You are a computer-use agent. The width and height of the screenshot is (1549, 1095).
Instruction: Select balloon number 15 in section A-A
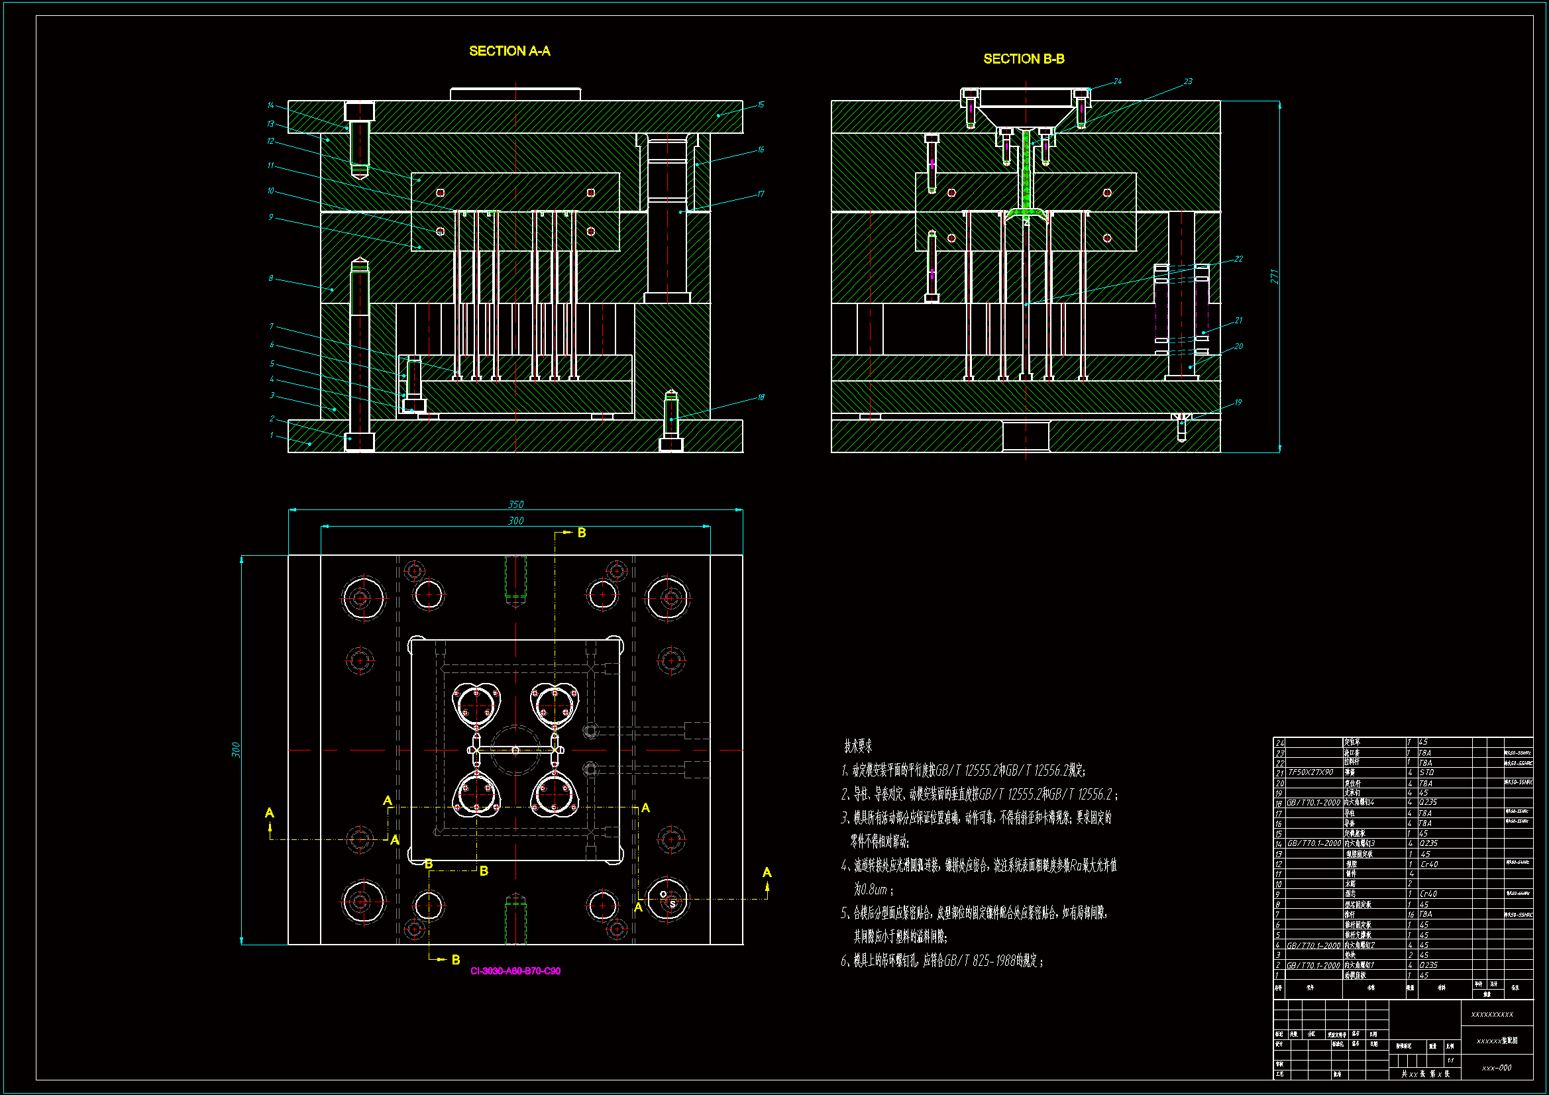click(x=761, y=105)
